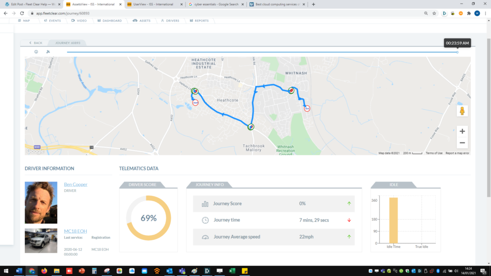Click the Journey Average speed row
This screenshot has width=491, height=276.
click(x=274, y=237)
